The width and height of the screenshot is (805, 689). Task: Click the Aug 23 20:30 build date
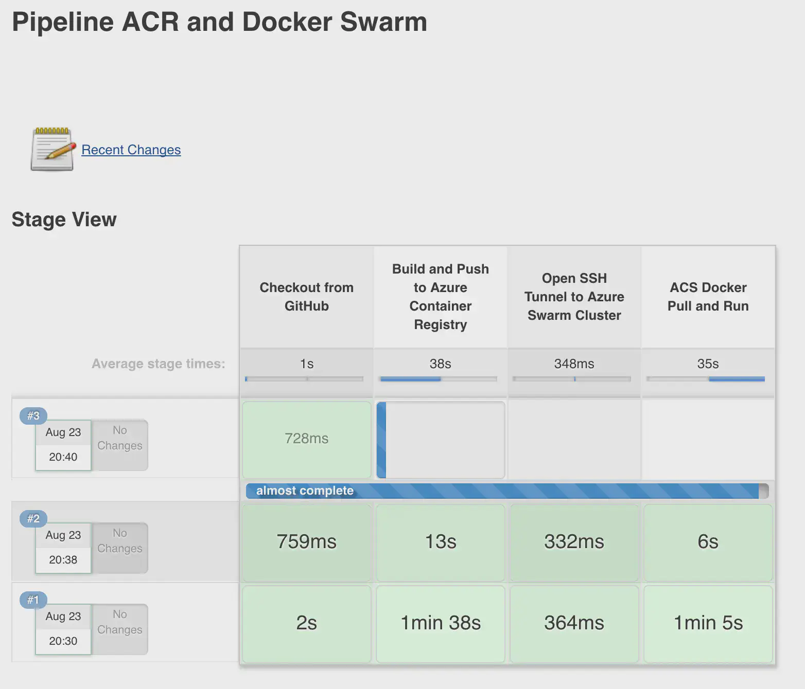(x=63, y=629)
